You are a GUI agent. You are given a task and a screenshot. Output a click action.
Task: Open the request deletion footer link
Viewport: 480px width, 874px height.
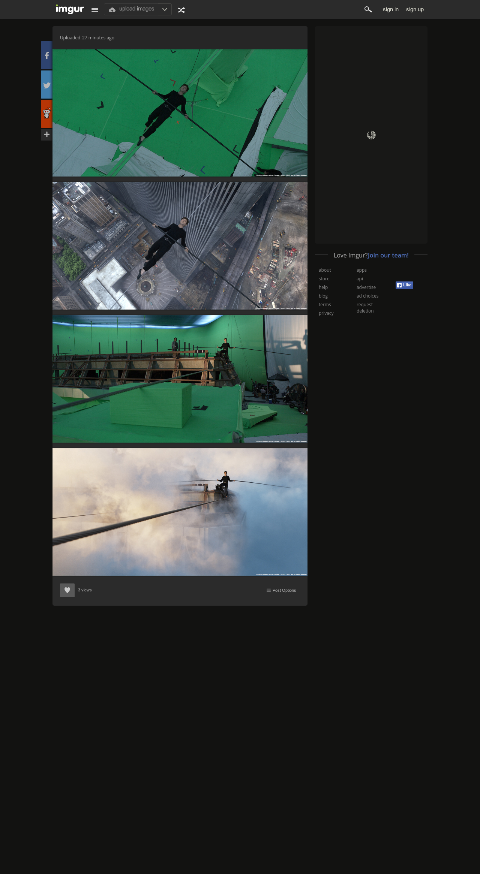pyautogui.click(x=365, y=308)
